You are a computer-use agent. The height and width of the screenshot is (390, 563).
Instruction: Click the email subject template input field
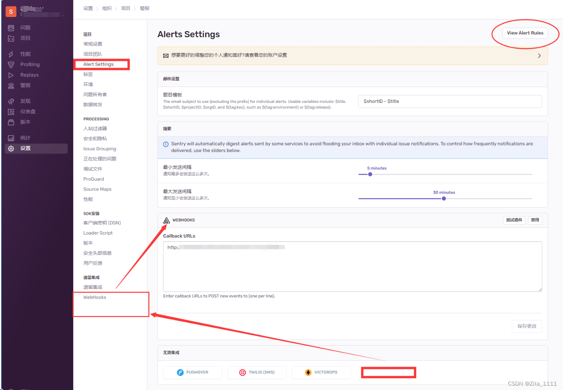450,101
